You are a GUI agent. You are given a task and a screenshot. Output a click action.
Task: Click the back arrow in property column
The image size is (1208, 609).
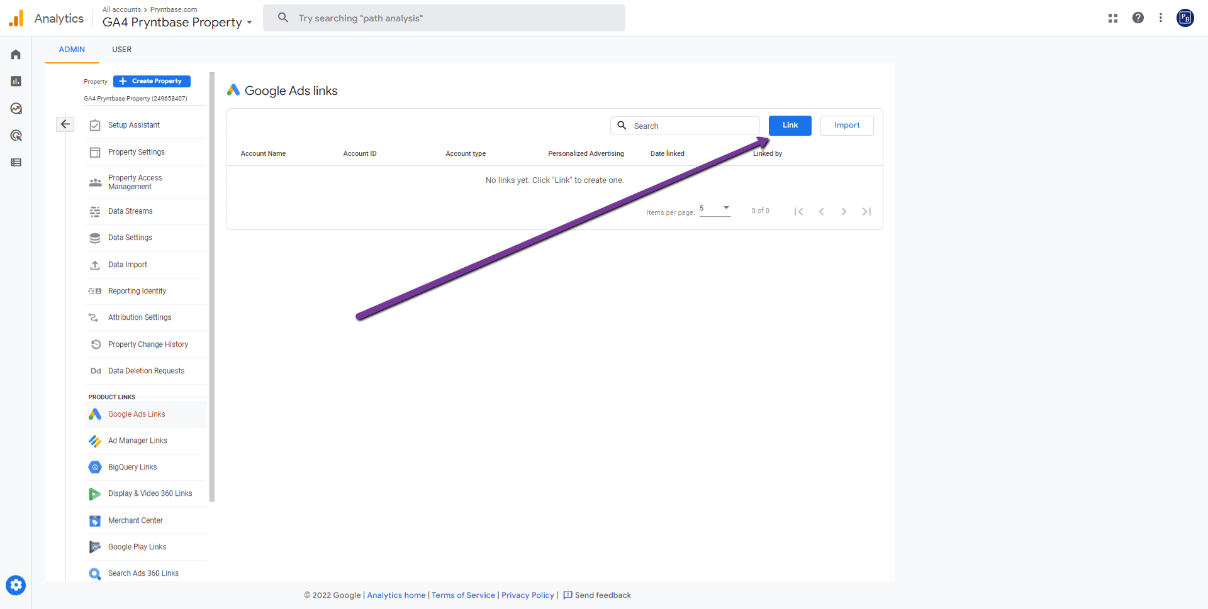click(x=65, y=124)
